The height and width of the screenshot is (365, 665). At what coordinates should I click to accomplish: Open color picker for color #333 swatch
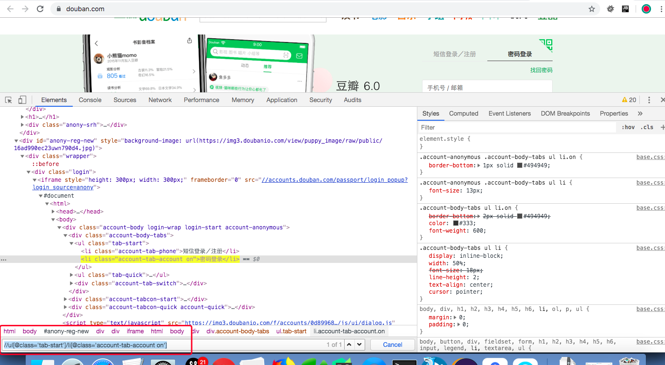[456, 223]
